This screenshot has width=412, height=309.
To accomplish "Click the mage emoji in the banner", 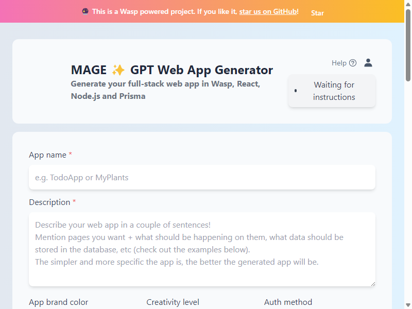I will pos(85,11).
